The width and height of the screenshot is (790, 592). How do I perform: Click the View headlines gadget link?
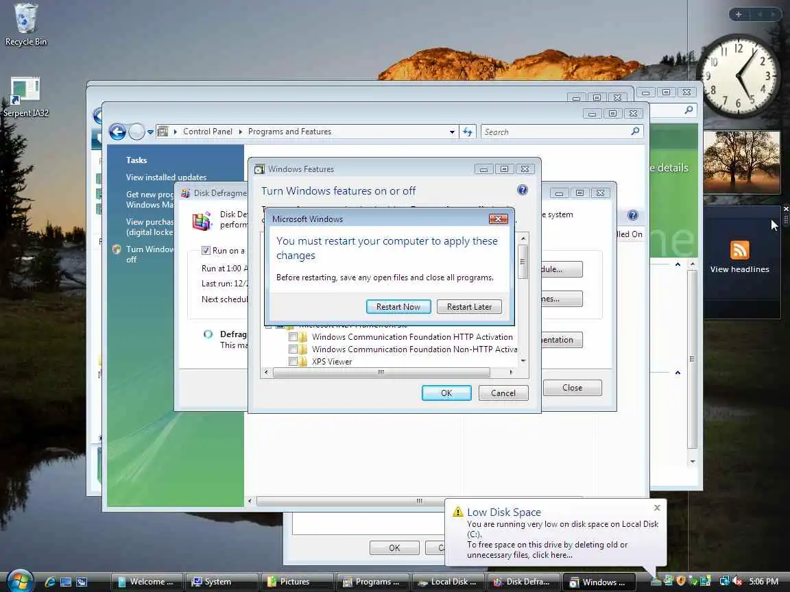pos(740,269)
